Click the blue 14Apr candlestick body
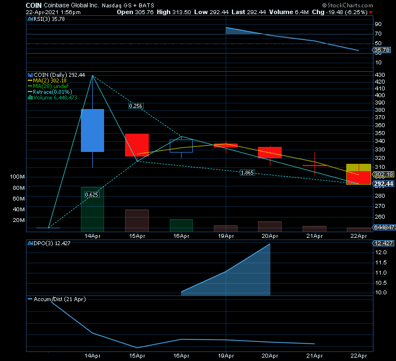This screenshot has width=396, height=361. pos(92,131)
